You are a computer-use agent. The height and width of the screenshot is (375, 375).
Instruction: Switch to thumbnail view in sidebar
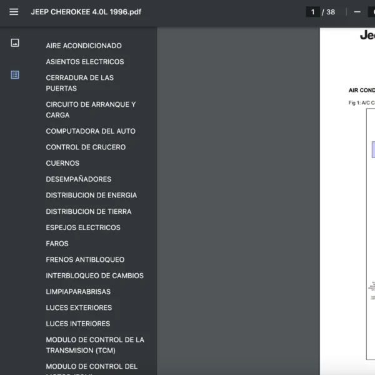tap(15, 42)
